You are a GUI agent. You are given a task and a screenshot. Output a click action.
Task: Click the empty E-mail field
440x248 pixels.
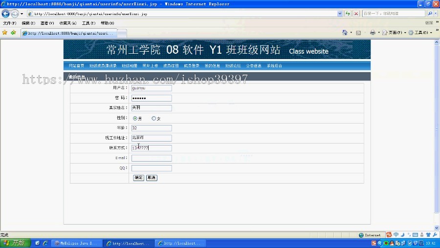[152, 158]
